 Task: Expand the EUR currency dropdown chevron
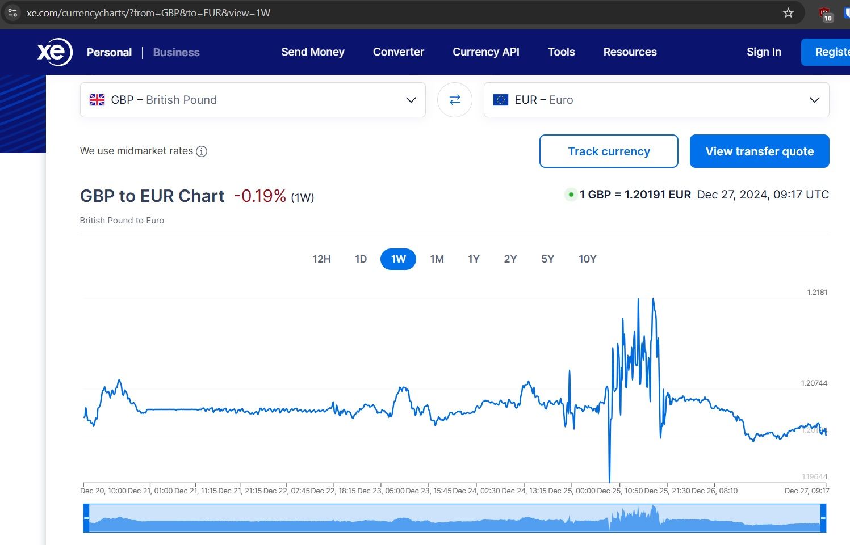[814, 100]
